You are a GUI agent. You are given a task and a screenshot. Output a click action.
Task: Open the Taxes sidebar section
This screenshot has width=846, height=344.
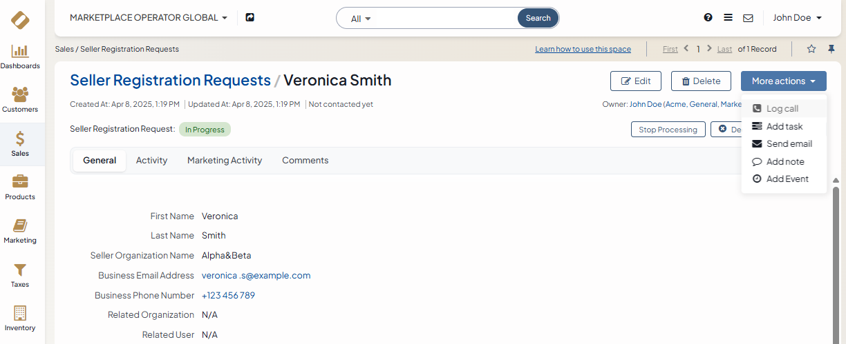[x=20, y=275]
